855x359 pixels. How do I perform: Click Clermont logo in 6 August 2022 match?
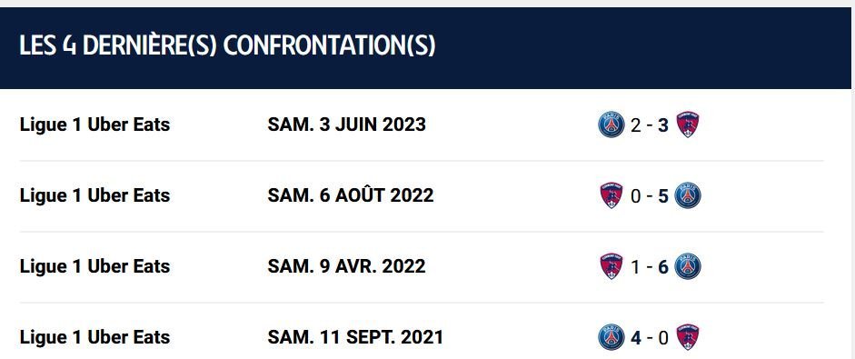[611, 195]
